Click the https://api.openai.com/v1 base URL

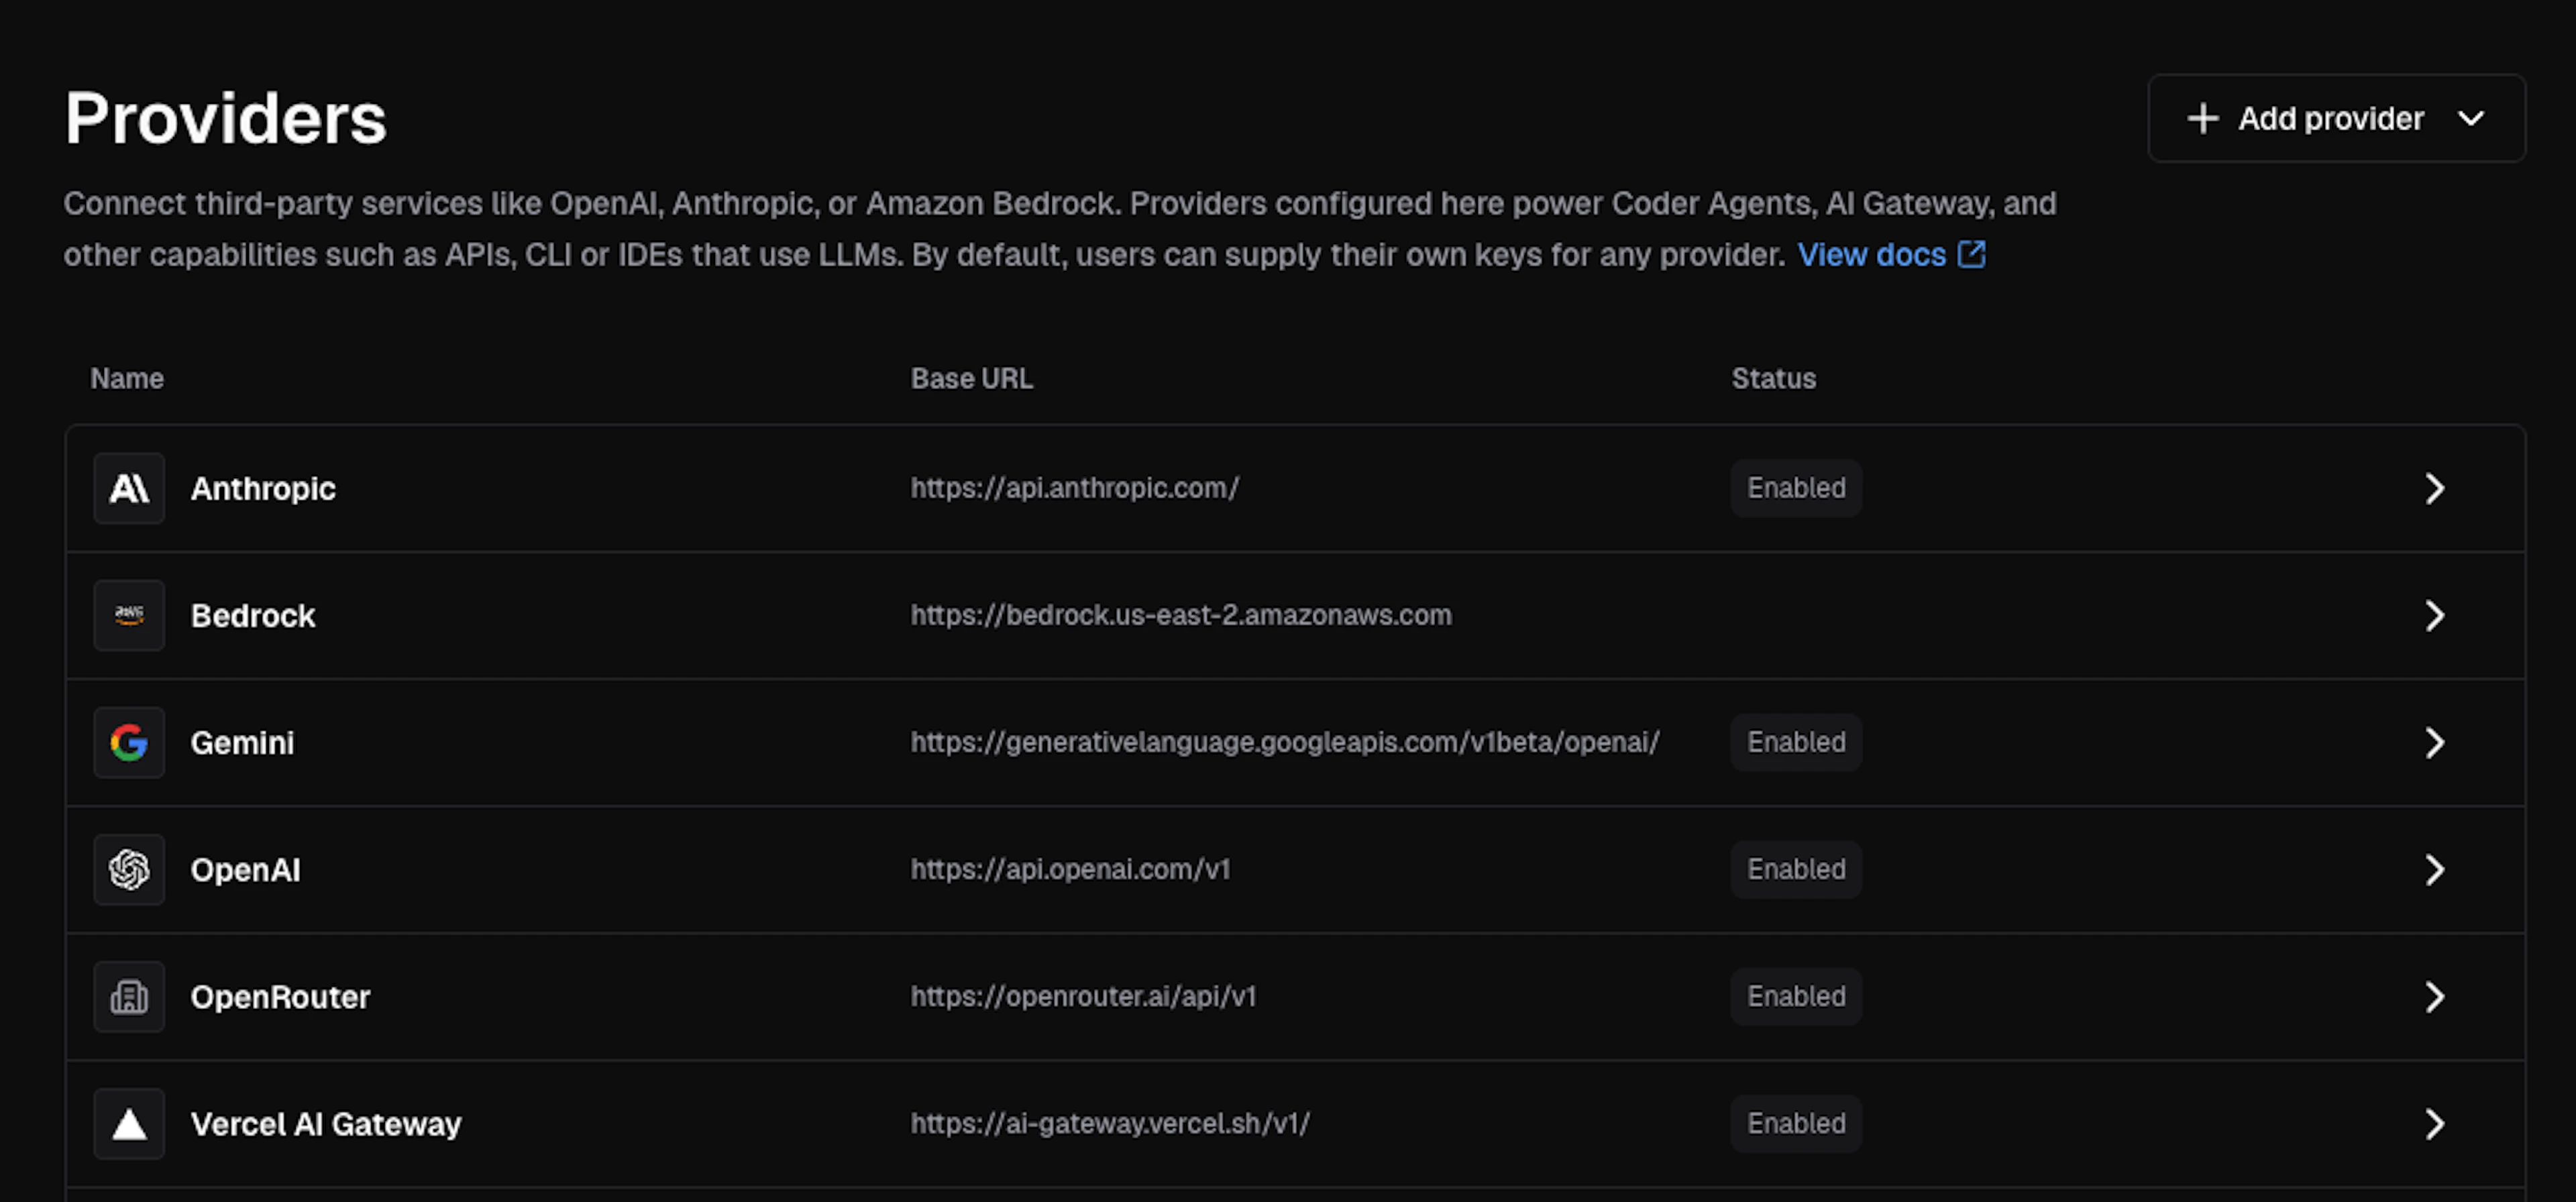tap(1070, 869)
